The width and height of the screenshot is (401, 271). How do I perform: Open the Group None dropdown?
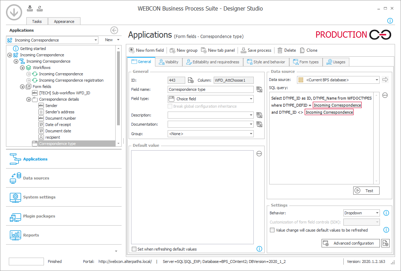point(211,134)
